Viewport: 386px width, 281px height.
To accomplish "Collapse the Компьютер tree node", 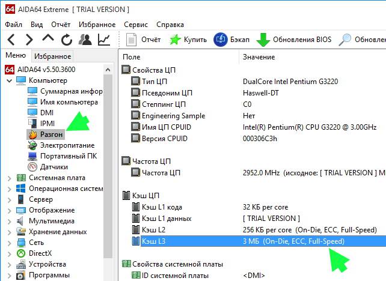I will click(x=10, y=80).
